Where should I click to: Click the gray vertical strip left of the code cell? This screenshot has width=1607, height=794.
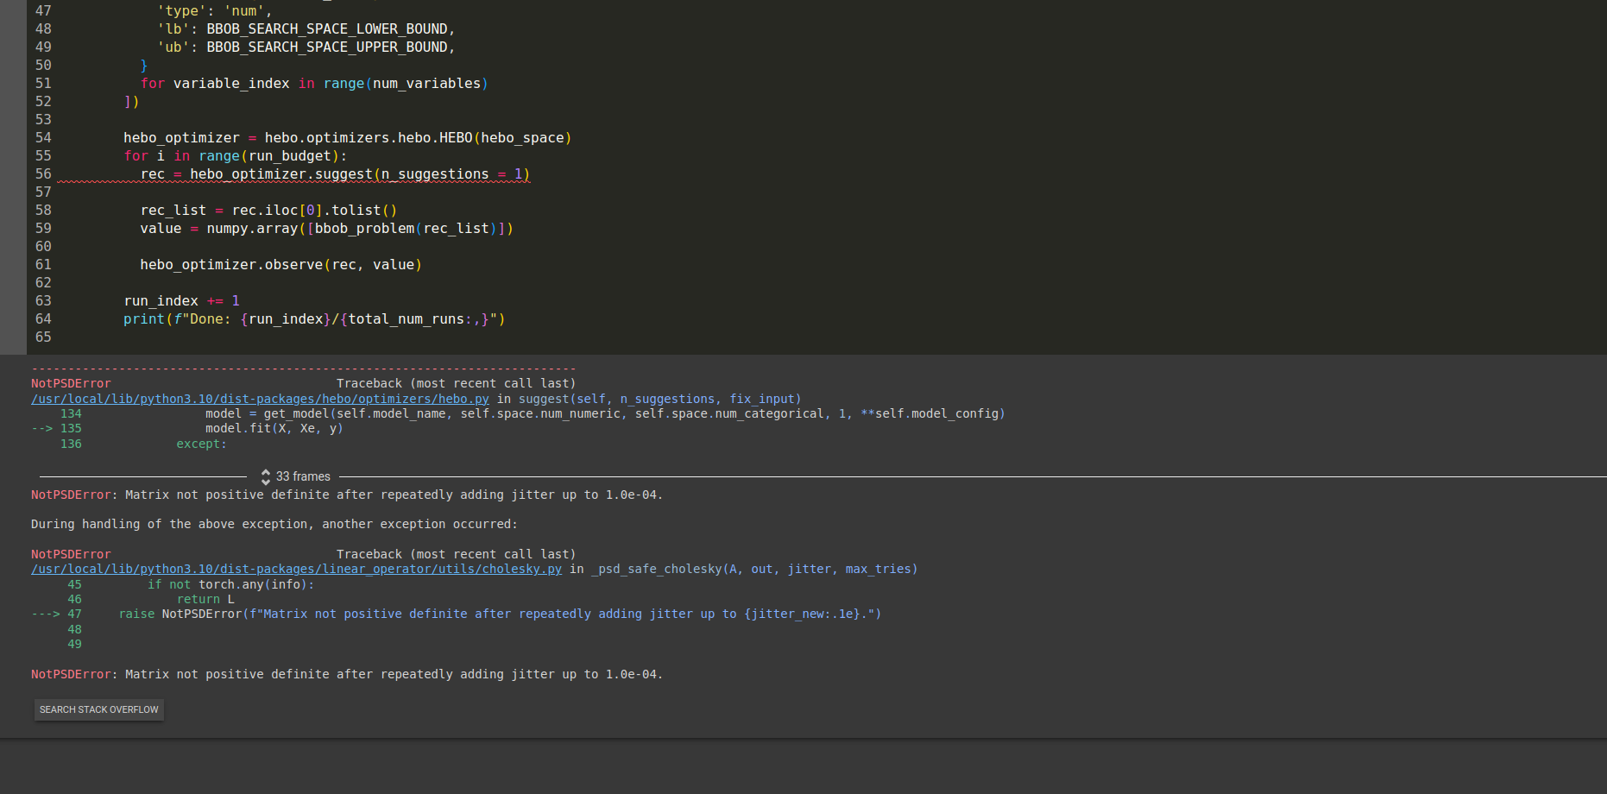coord(13,173)
